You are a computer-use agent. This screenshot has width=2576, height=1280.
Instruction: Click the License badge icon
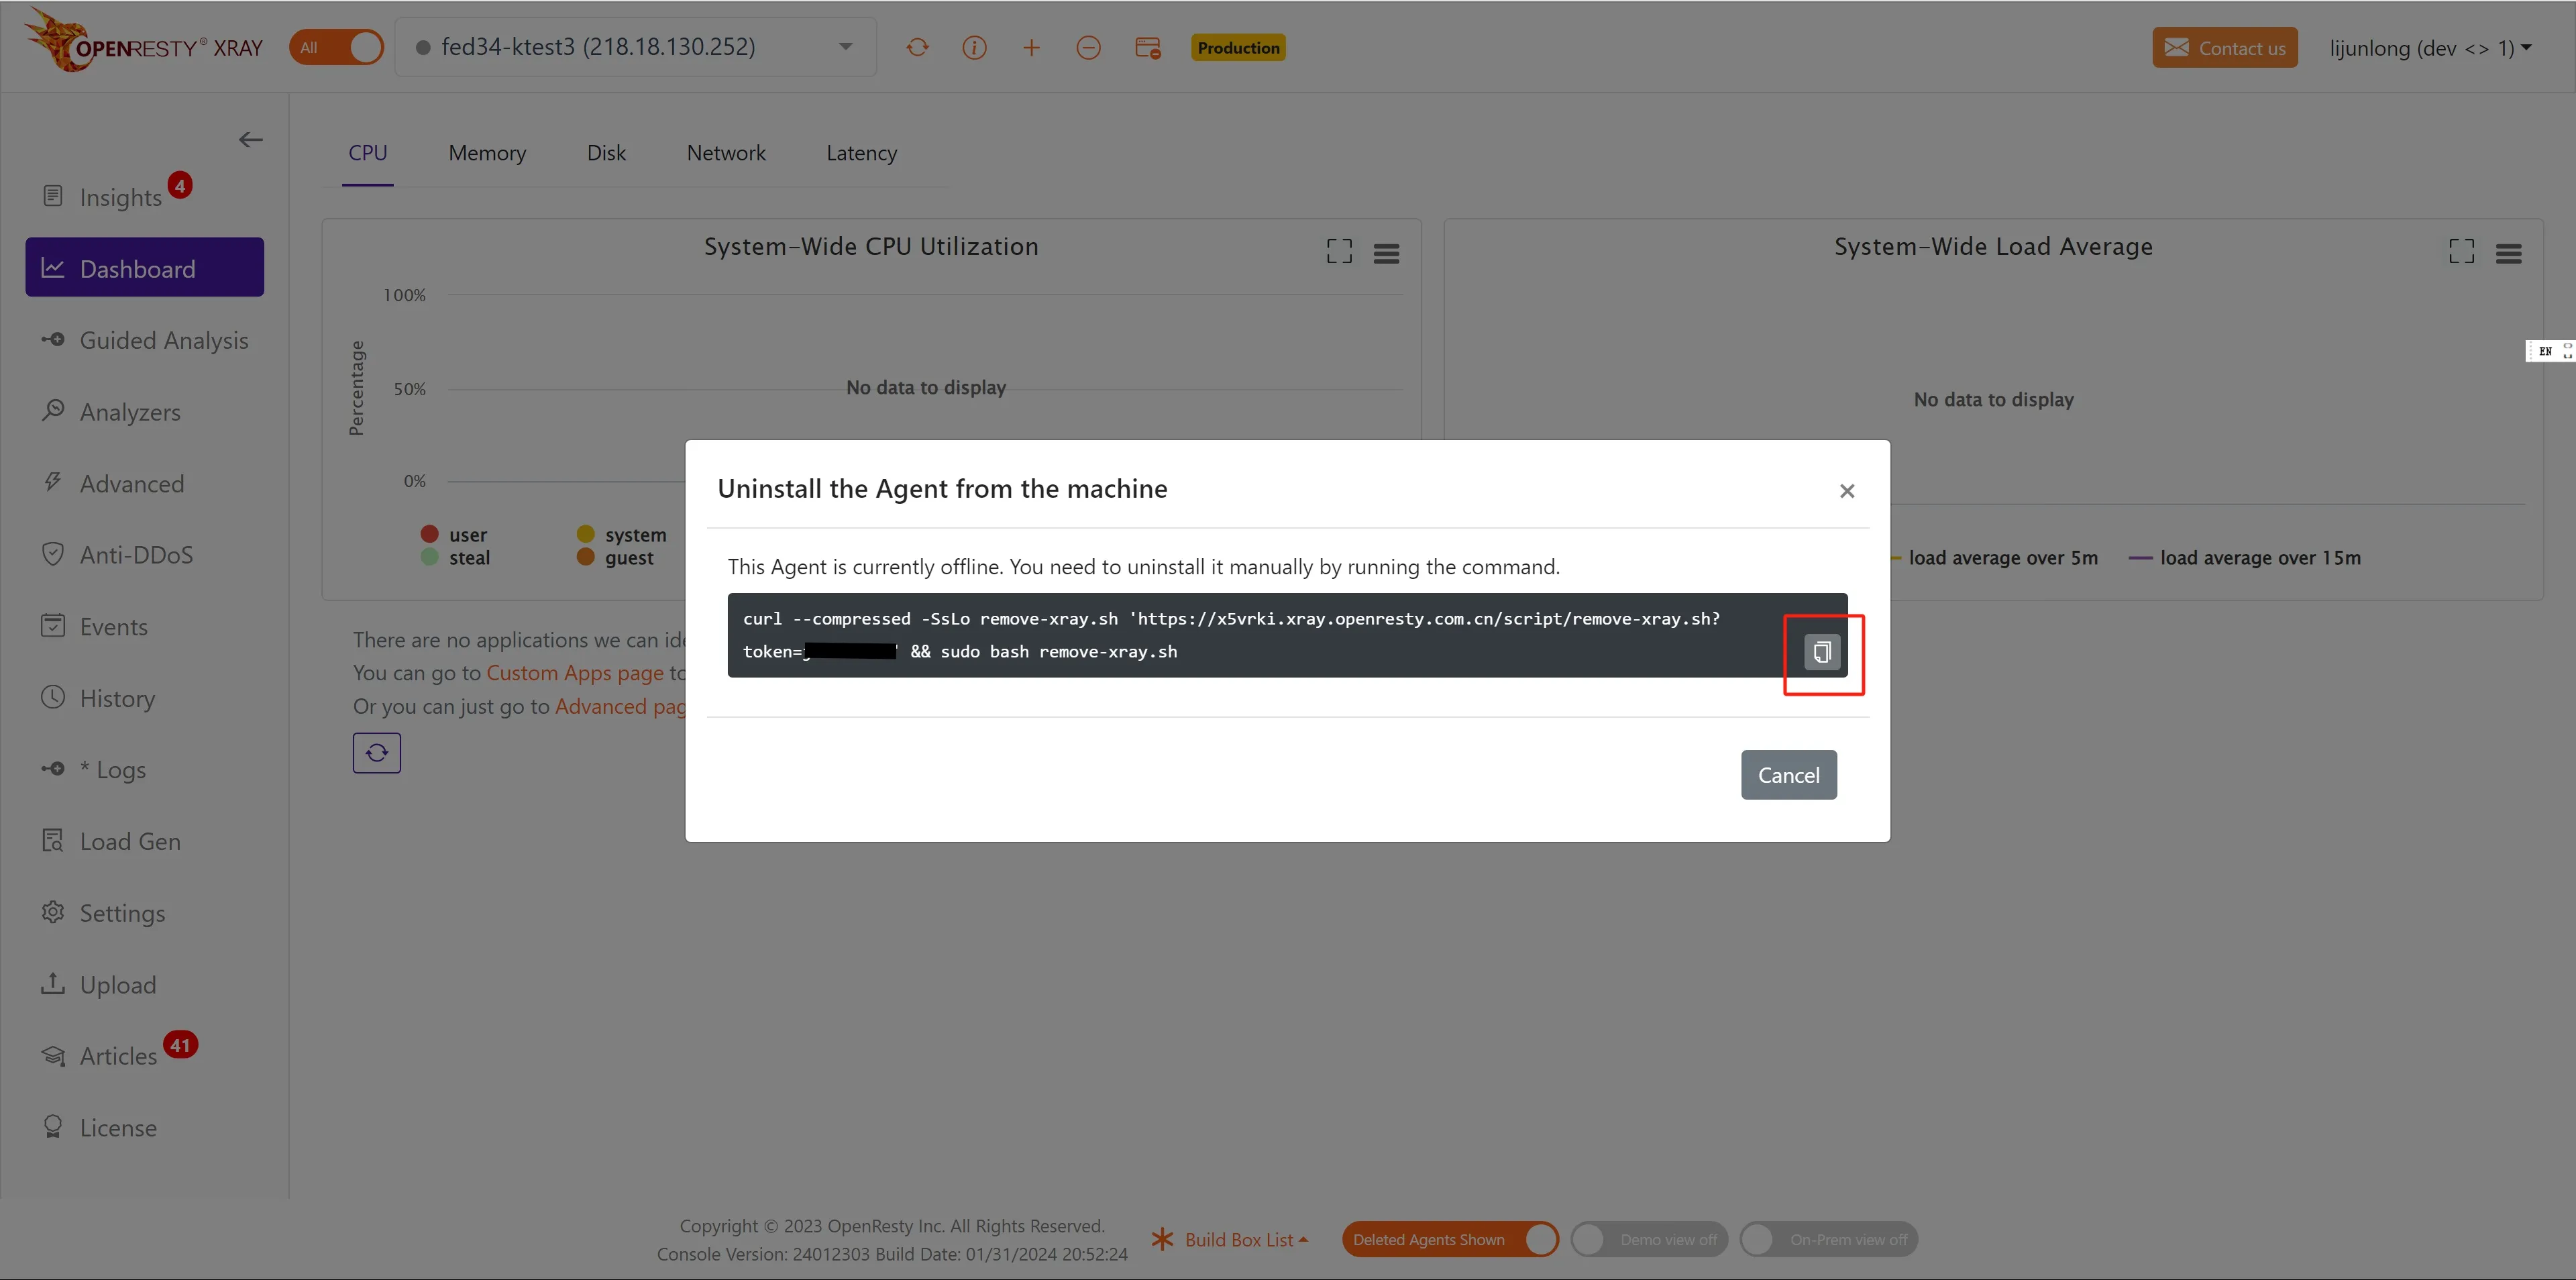point(53,1127)
